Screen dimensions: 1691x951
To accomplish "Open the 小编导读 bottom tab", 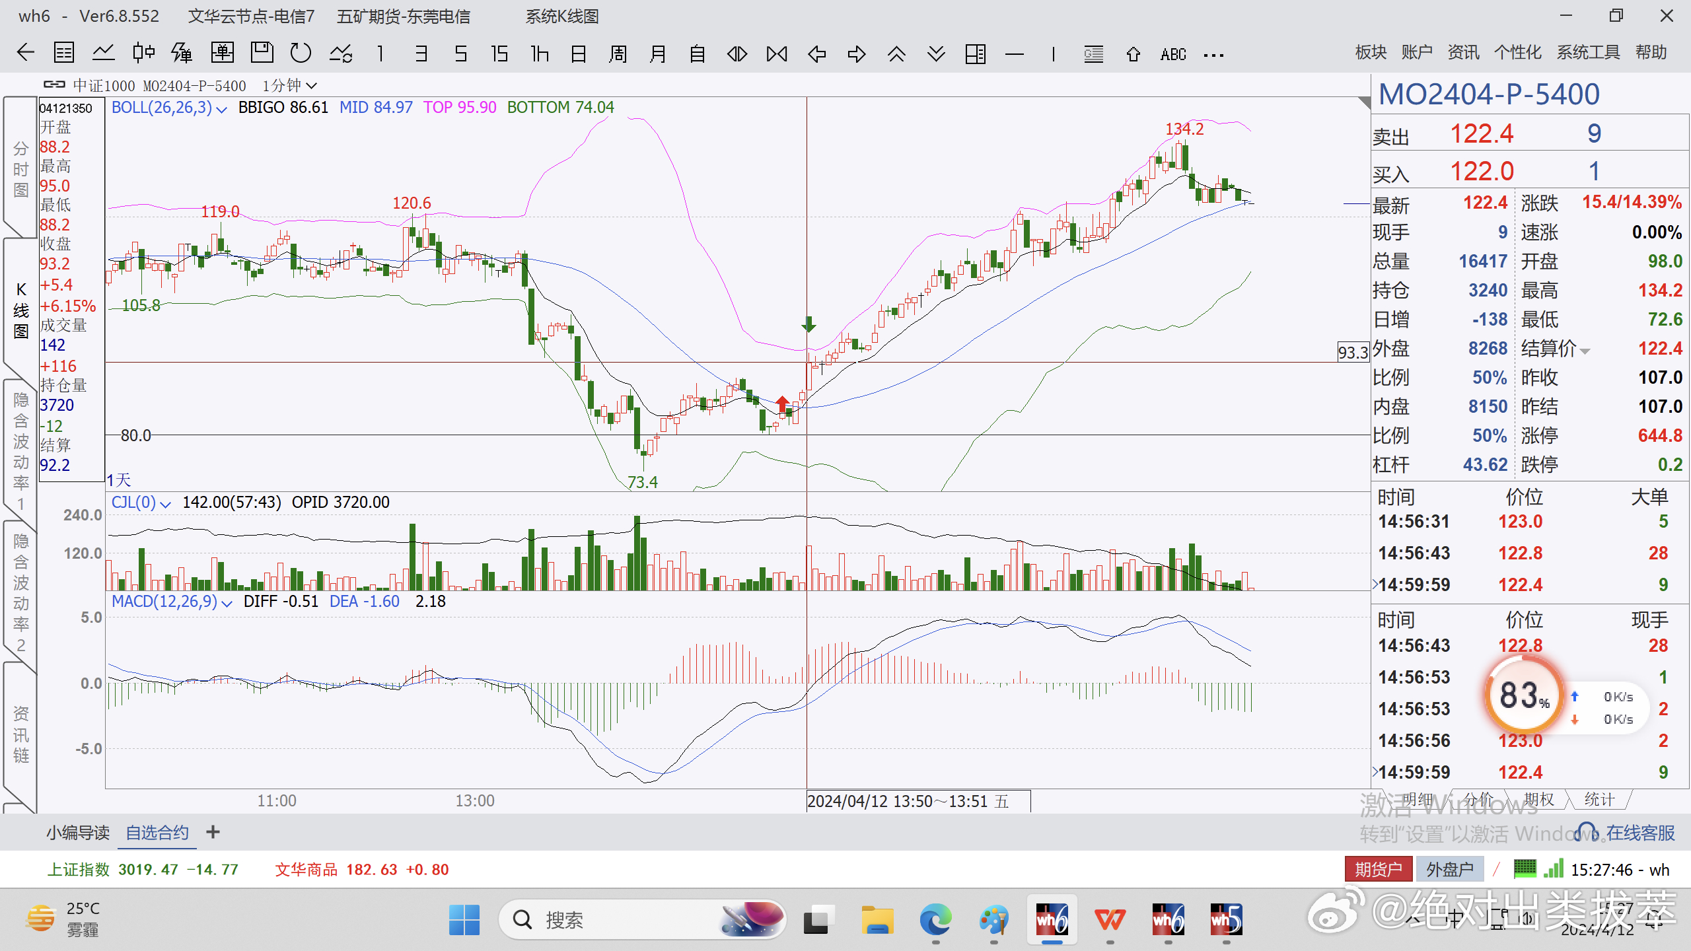I will click(78, 833).
